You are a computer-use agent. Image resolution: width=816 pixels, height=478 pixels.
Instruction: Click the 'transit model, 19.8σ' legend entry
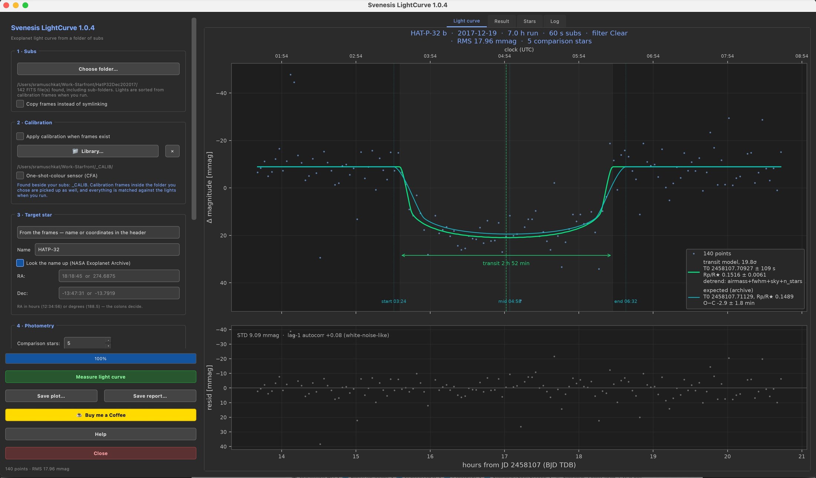click(x=730, y=262)
